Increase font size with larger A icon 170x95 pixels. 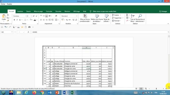click(34, 16)
